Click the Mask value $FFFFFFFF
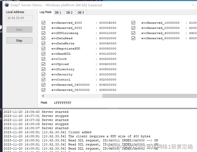The width and height of the screenshot is (197, 152). click(x=63, y=103)
